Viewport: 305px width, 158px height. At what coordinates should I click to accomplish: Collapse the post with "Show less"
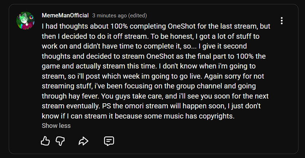click(56, 126)
